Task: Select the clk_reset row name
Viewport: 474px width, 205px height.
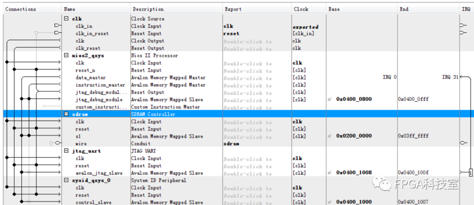Action: [88, 48]
